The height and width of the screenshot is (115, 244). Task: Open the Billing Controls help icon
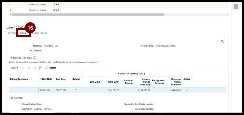[x=35, y=58]
